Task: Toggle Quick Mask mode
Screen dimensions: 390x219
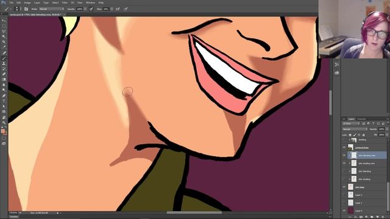Action: coord(4,138)
